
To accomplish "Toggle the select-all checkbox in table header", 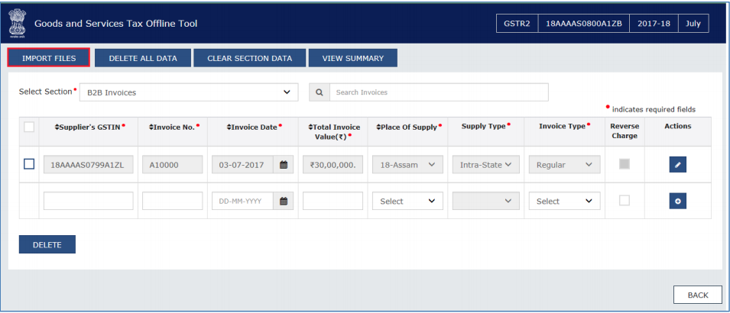I will [29, 127].
